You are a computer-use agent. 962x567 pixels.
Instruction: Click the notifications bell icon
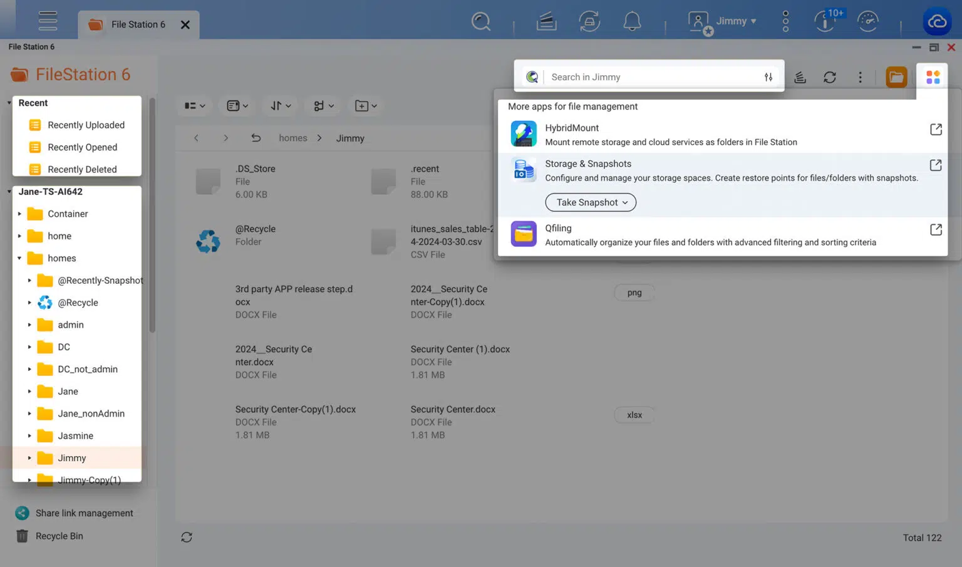(x=632, y=22)
